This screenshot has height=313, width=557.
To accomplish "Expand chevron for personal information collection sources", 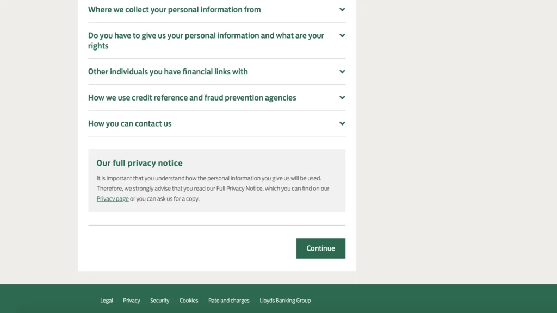I will (x=342, y=10).
